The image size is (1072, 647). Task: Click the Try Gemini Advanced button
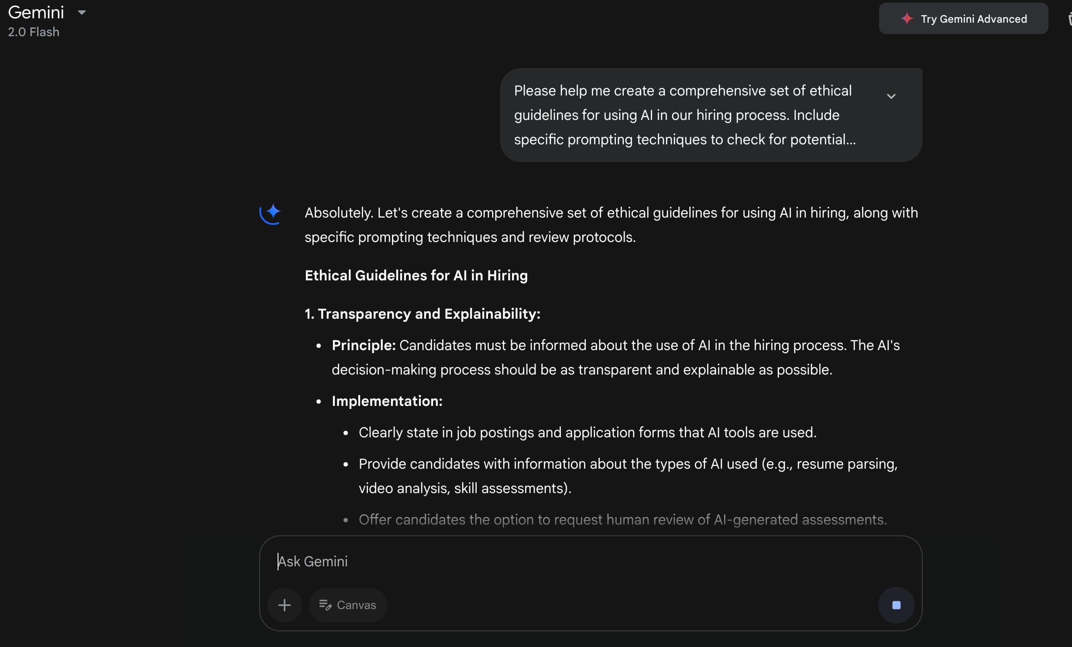pyautogui.click(x=963, y=18)
